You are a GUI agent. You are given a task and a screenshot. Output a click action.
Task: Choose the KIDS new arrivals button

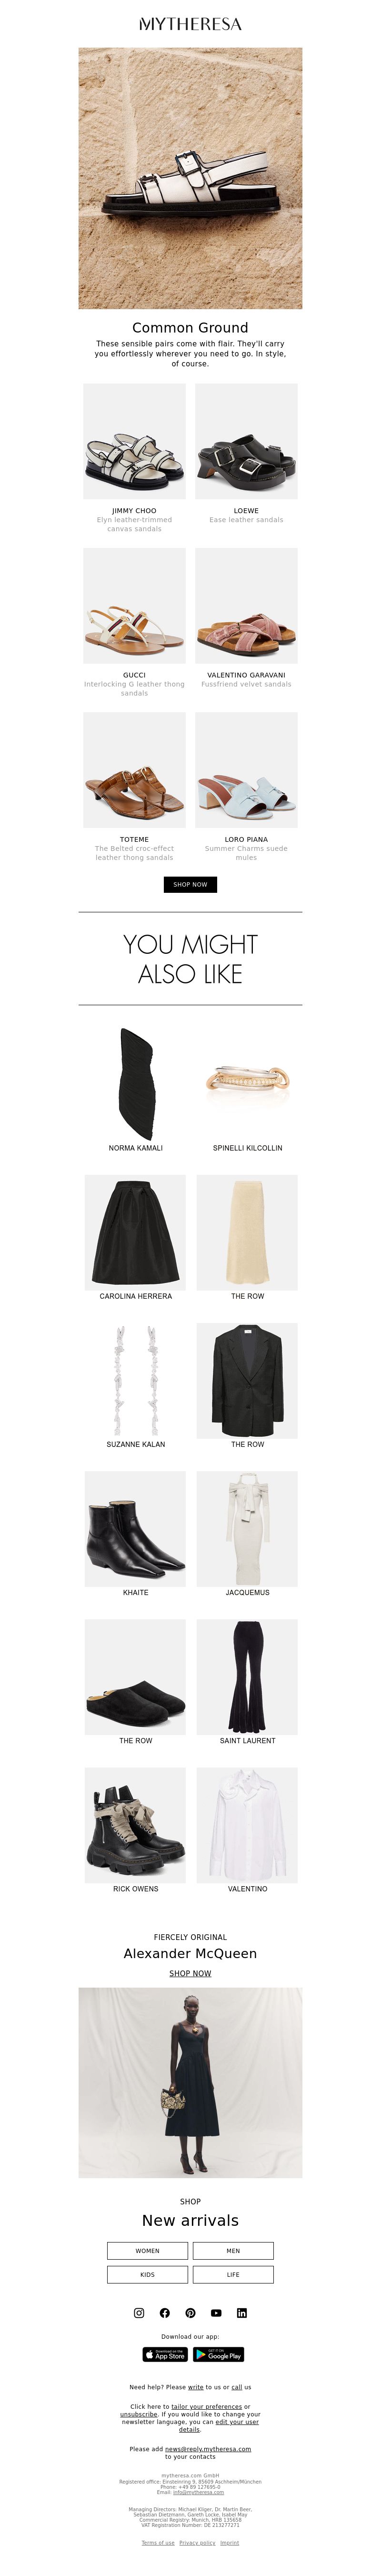(147, 2275)
